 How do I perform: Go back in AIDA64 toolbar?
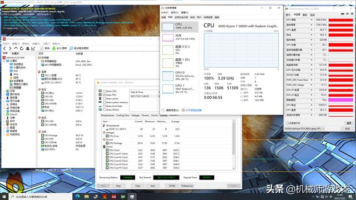pyautogui.click(x=4, y=48)
